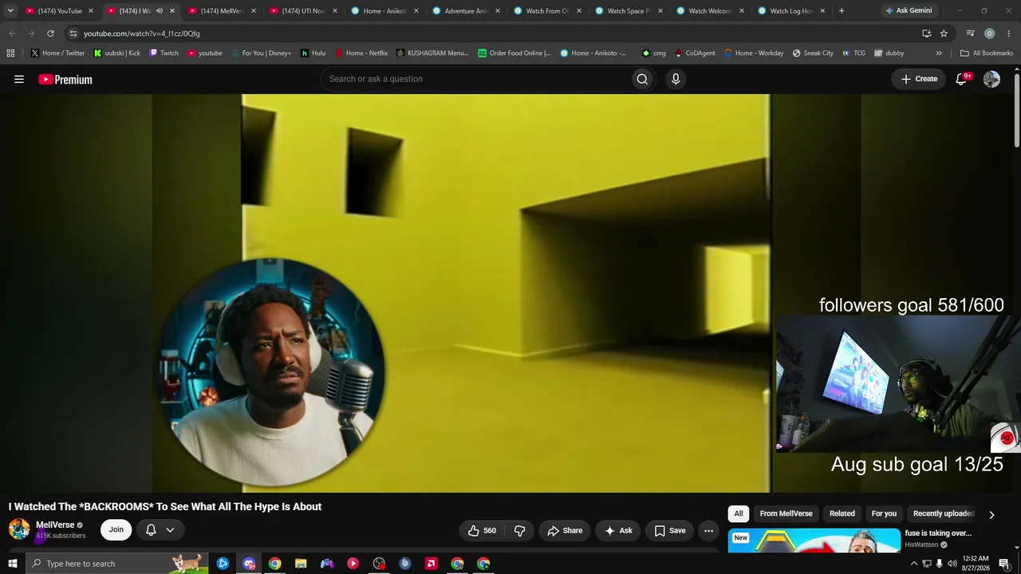The height and width of the screenshot is (574, 1021).
Task: Open the Home - Netflix bookmark
Action: (361, 53)
